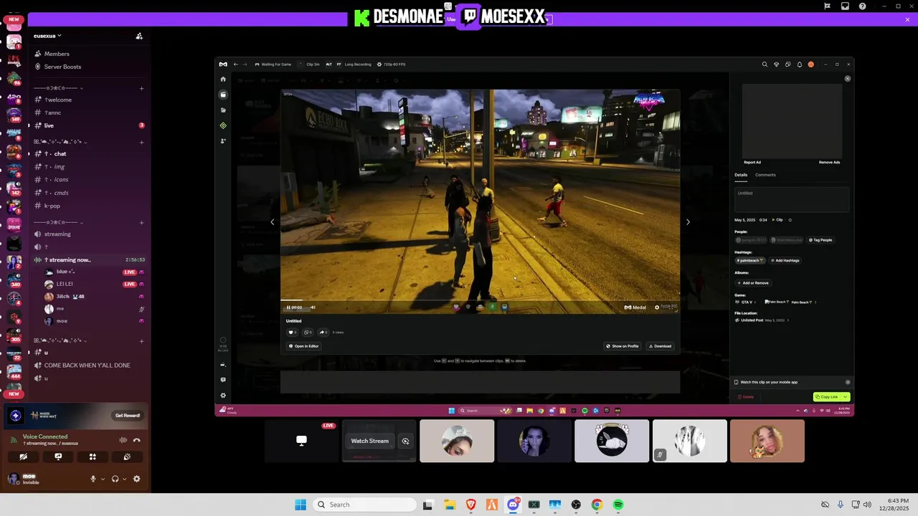918x516 pixels.
Task: Pause the clip playback
Action: point(288,307)
